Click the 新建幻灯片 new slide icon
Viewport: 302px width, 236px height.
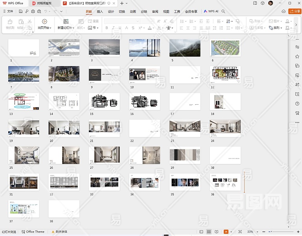point(66,21)
